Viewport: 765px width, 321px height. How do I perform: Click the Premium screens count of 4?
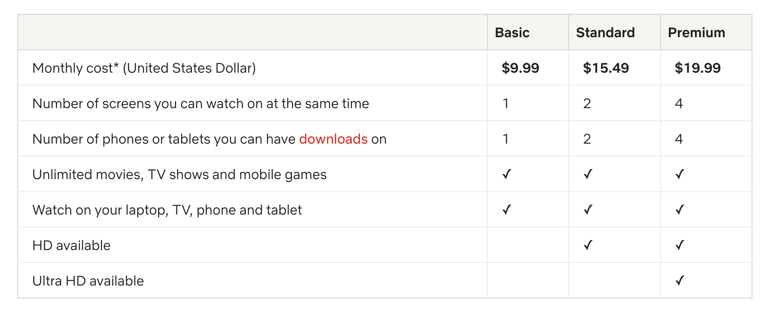click(679, 104)
